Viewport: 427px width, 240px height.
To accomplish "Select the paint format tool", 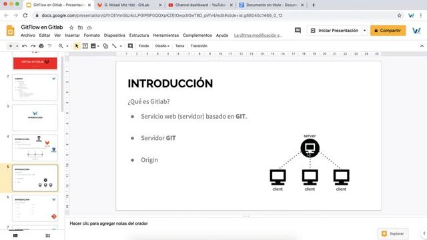I will point(49,46).
